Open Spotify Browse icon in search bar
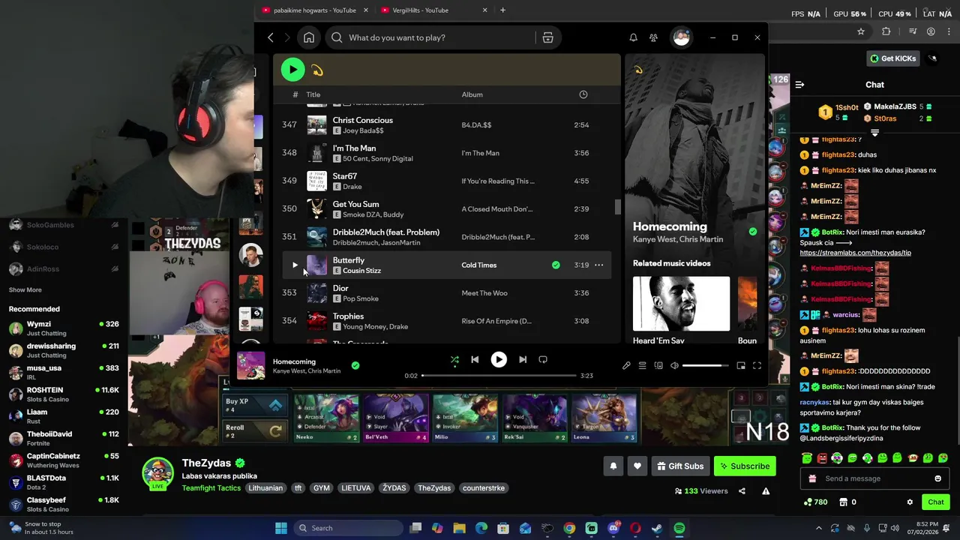 pyautogui.click(x=547, y=37)
